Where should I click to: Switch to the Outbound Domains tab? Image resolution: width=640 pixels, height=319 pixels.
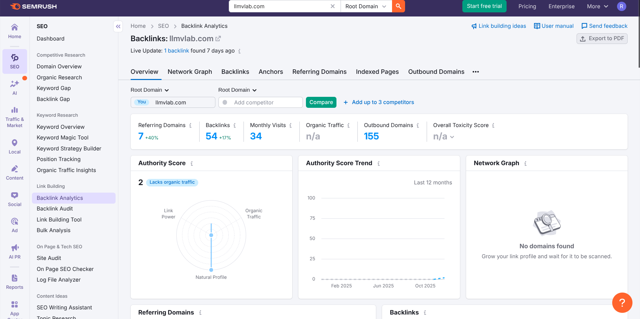pos(436,72)
